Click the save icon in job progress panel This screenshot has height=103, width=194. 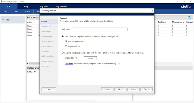coord(189,18)
